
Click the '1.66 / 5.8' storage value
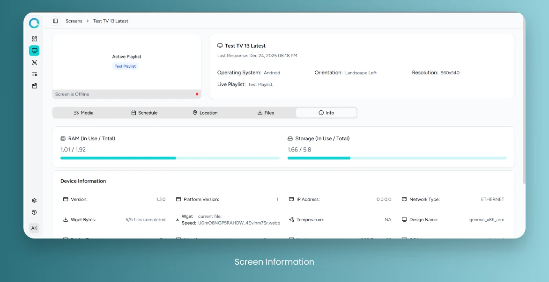[x=299, y=150]
